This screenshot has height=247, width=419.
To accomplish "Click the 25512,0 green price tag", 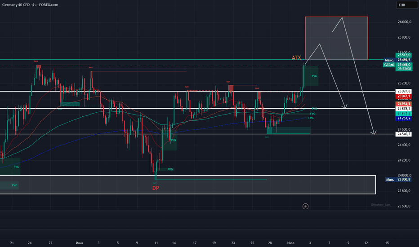I will pos(404,55).
